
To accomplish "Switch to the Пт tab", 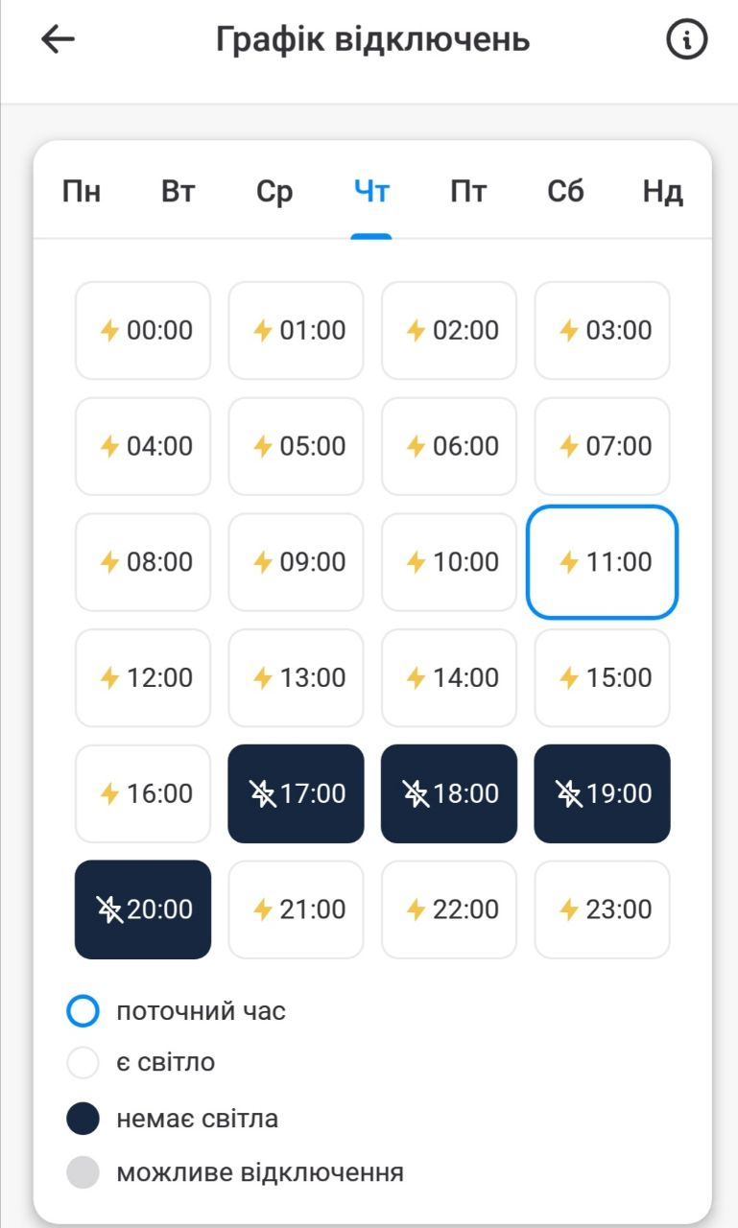I will click(468, 192).
